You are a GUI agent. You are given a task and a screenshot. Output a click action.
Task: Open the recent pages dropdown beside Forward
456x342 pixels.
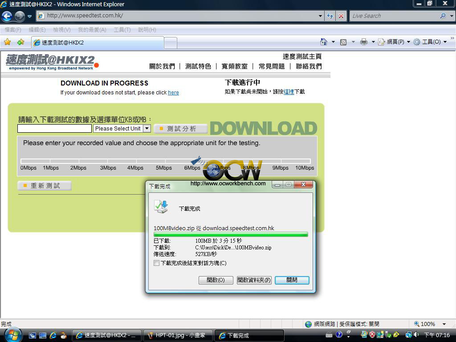point(29,16)
